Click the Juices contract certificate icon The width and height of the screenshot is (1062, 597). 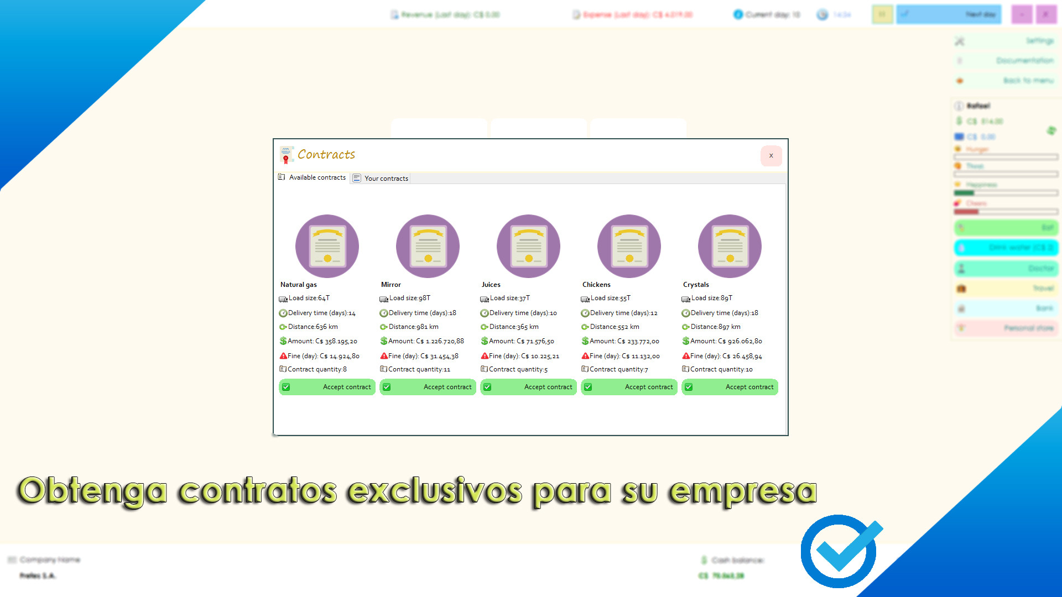(528, 246)
